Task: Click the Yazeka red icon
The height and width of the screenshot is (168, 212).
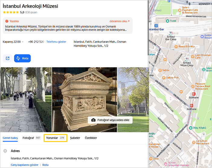Action: pyautogui.click(x=7, y=21)
